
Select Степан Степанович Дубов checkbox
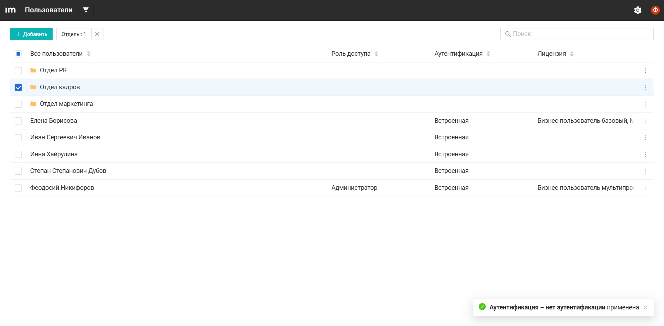18,171
